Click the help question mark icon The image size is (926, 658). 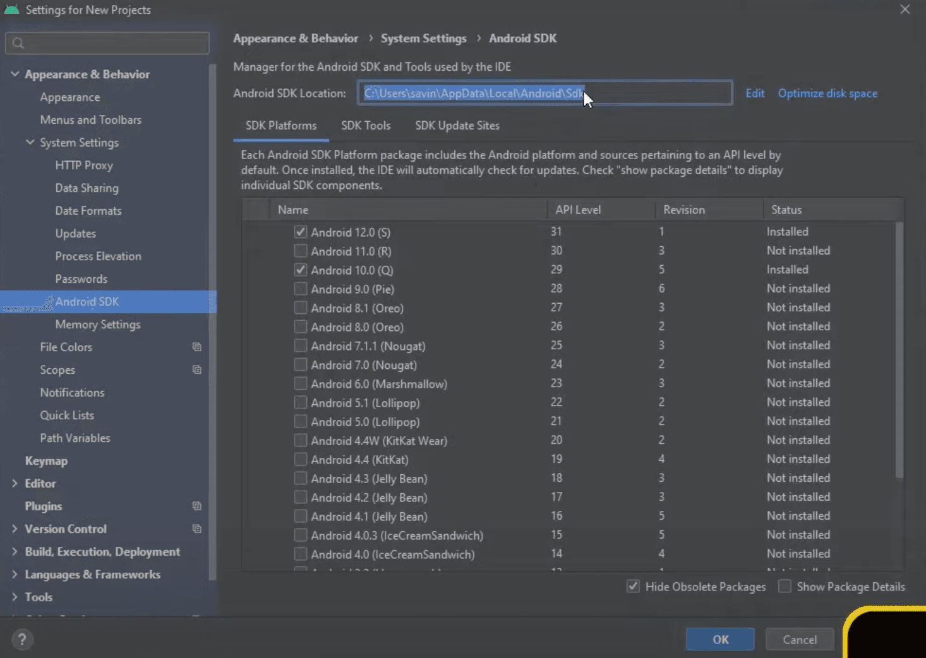[x=22, y=639]
